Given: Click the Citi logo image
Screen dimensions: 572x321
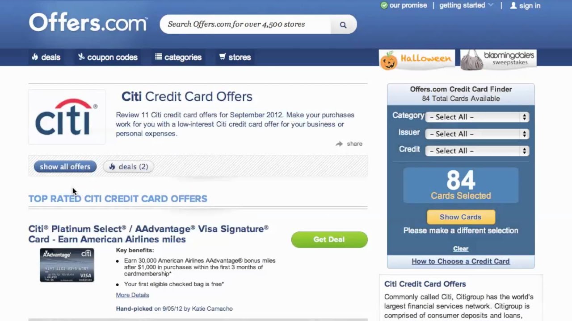Looking at the screenshot, I should [67, 117].
